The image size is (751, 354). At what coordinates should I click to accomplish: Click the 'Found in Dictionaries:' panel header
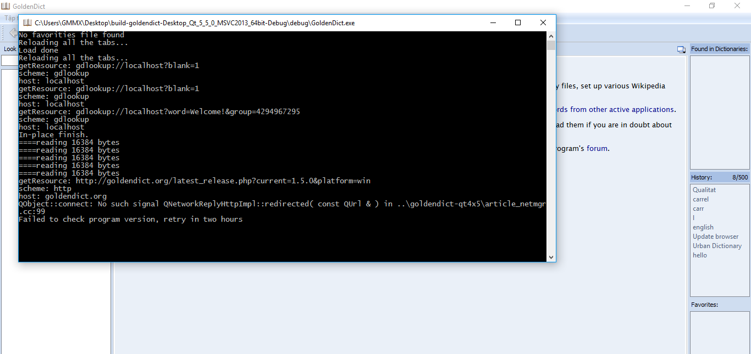click(720, 49)
